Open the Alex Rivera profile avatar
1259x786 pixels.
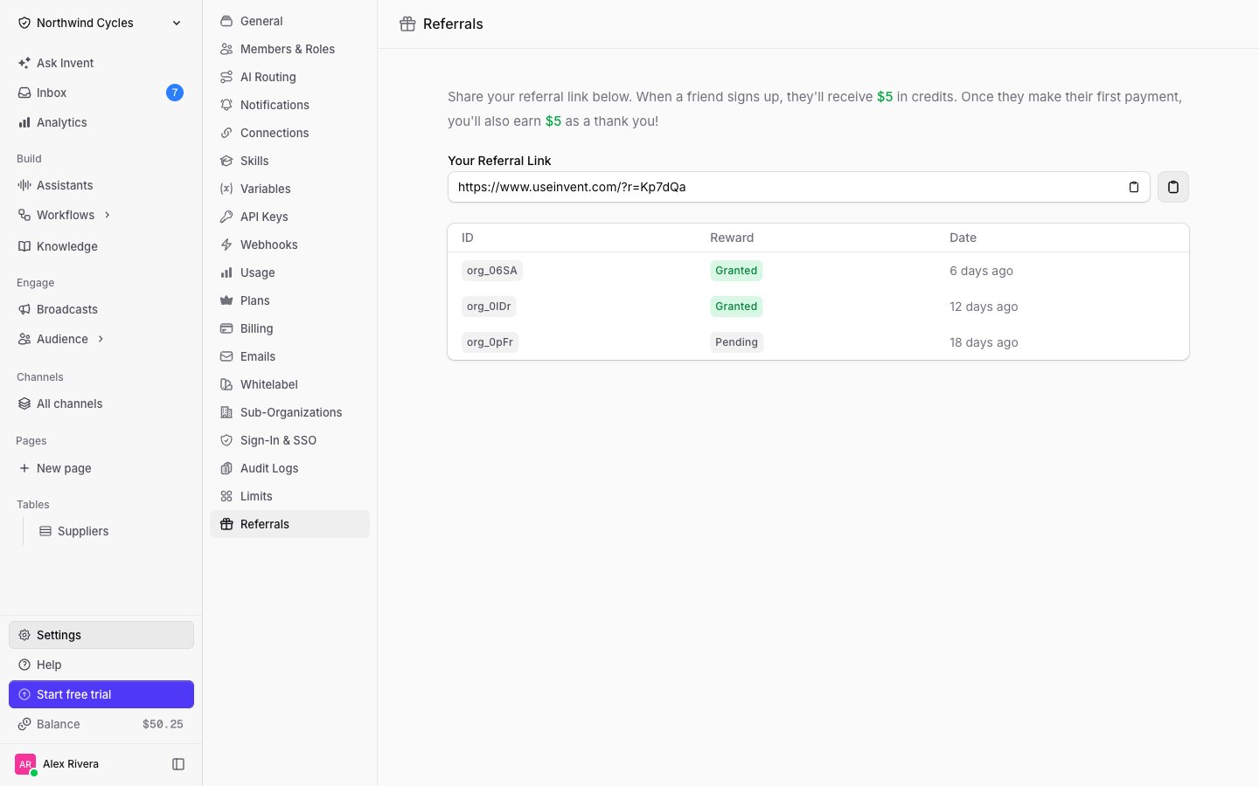(25, 764)
